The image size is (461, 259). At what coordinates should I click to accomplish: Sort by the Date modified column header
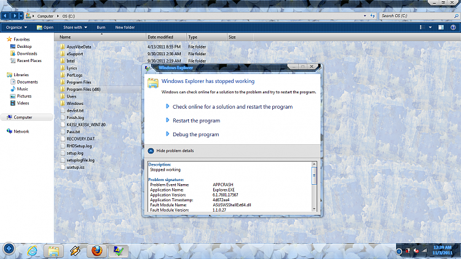pyautogui.click(x=166, y=37)
